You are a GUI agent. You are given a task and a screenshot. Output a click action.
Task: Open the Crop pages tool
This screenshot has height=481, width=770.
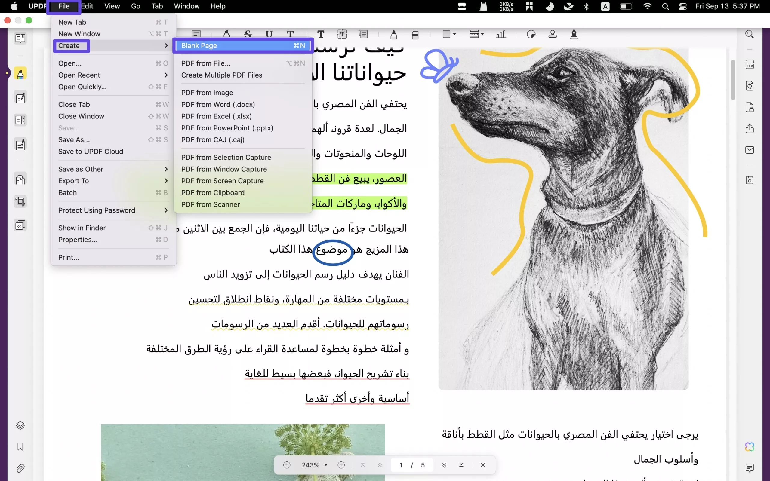20,201
